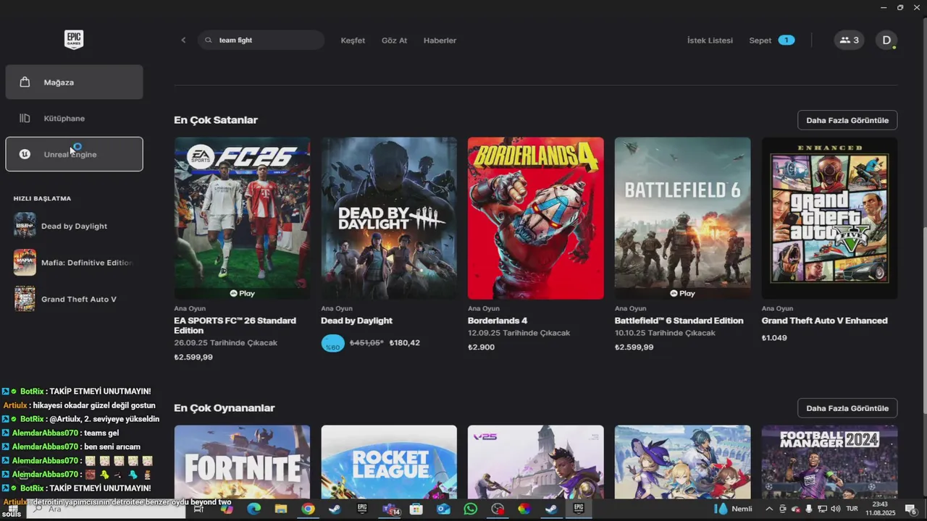Click the Epic Games logo in sidebar
Screen dimensions: 927x521
click(x=74, y=40)
